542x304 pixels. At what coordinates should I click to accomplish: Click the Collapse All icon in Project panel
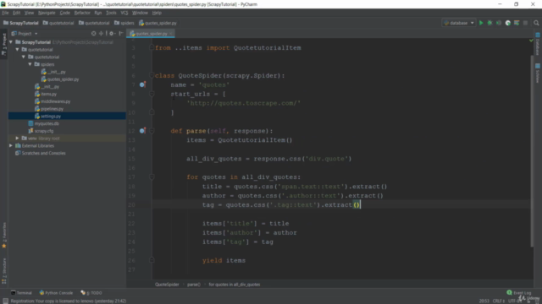(x=102, y=34)
